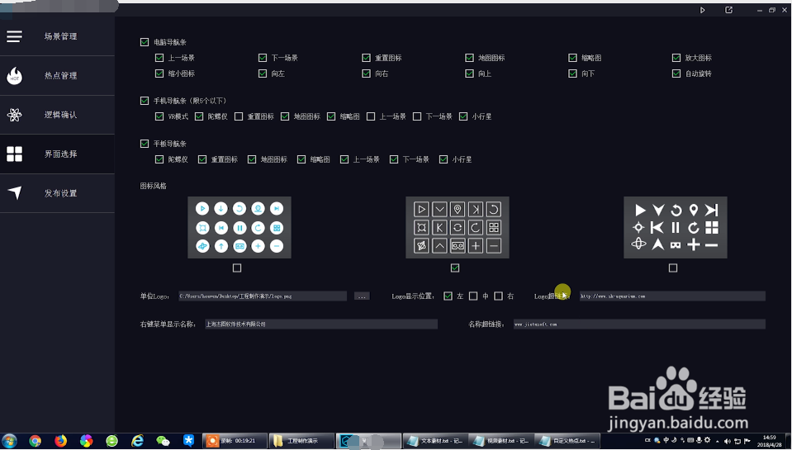Uncheck 下一场景 under 电脑导航条
The image size is (792, 450).
[x=262, y=58]
